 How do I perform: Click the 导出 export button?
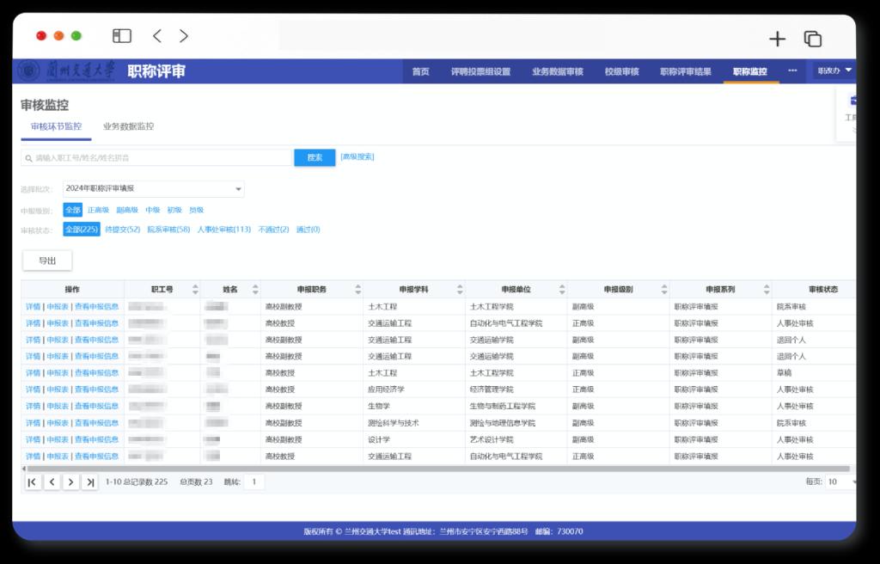[47, 261]
